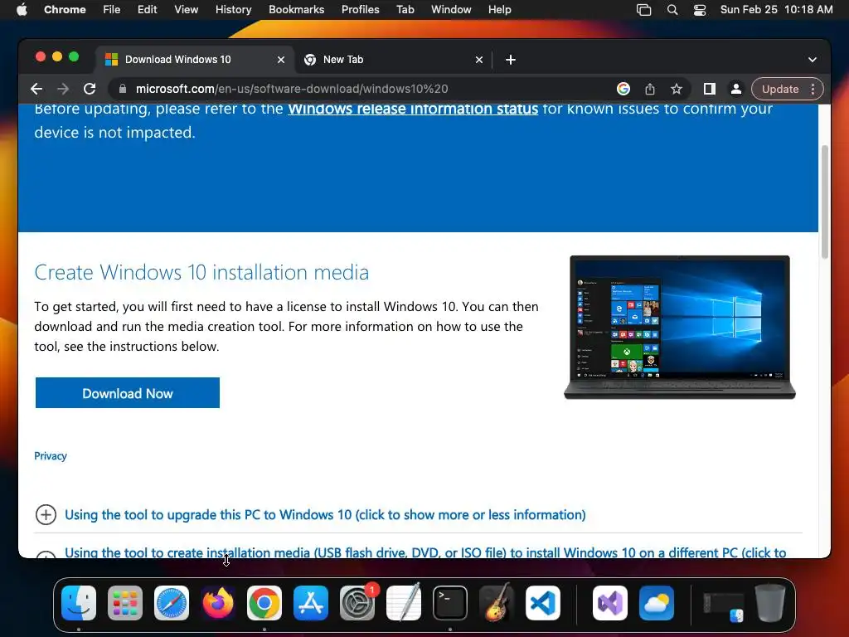849x637 pixels.
Task: Open the Window menu
Action: [451, 10]
